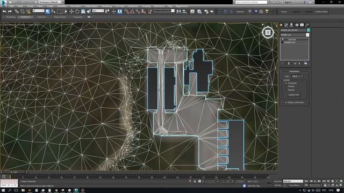Viewport: 344px width, 193px height.
Task: Open the Rendering menu
Action: (107, 6)
